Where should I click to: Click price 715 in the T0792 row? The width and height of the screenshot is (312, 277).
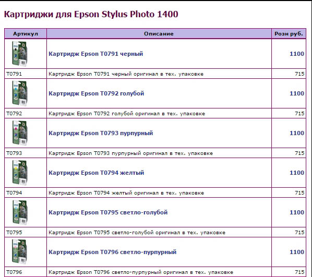tap(299, 113)
